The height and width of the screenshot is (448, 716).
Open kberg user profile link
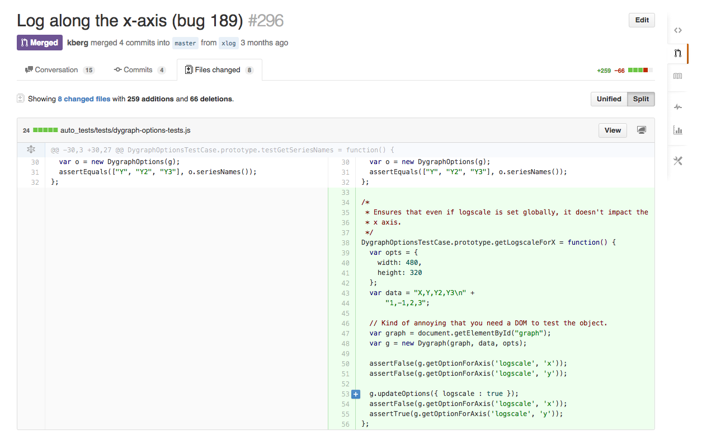pos(78,43)
